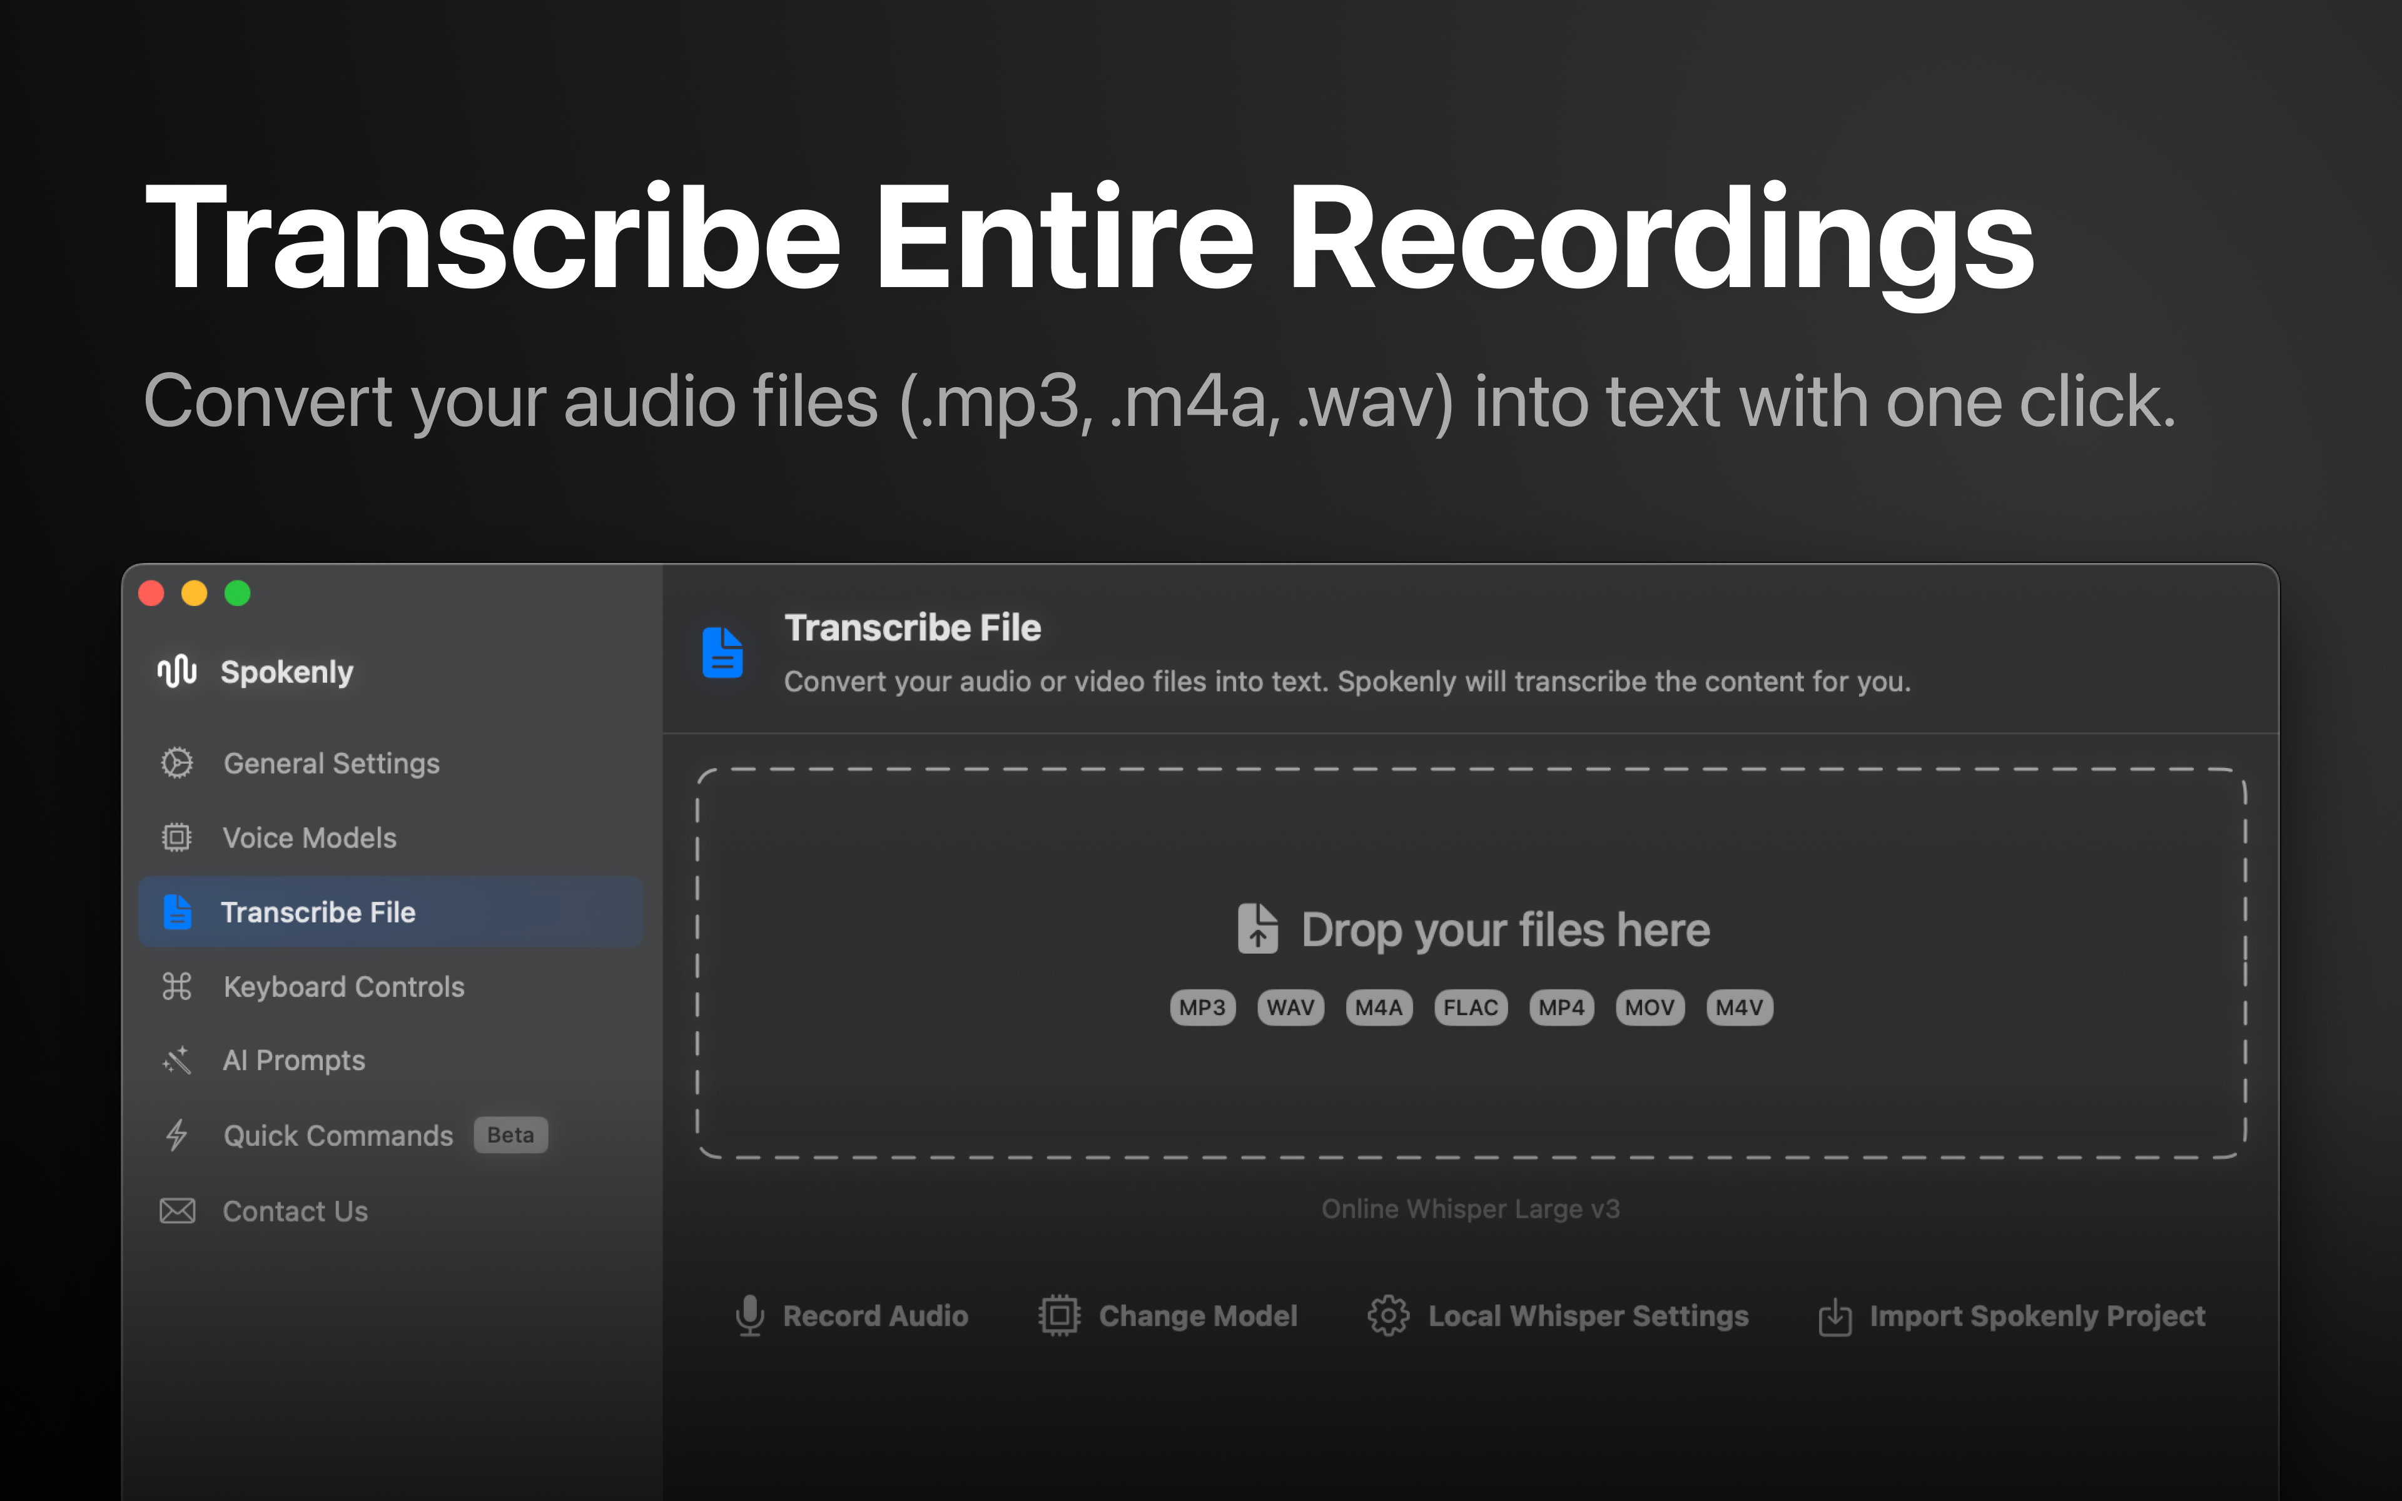Click the Keyboard Controls command-key icon
This screenshot has height=1501, width=2402.
[176, 986]
